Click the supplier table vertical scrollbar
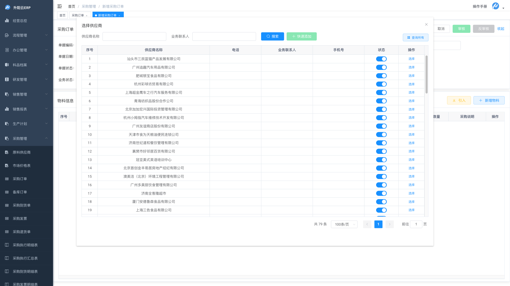 pos(427,74)
